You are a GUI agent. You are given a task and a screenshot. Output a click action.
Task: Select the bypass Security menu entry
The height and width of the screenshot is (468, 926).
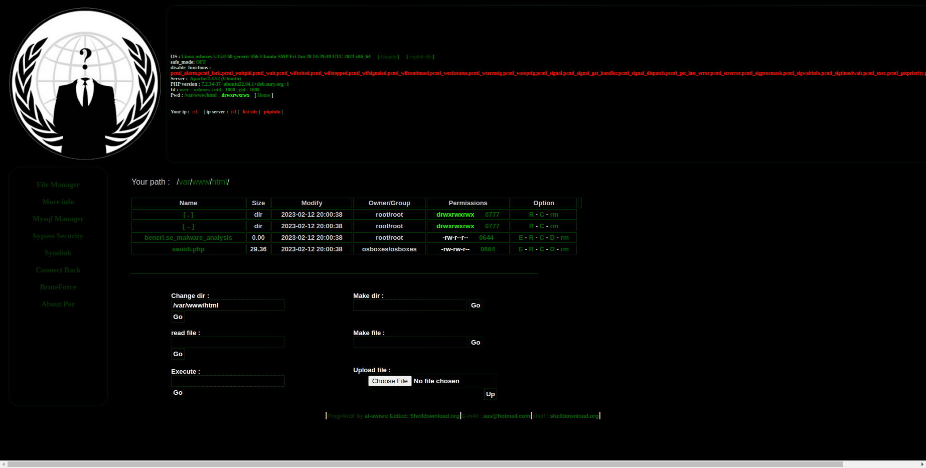click(58, 236)
